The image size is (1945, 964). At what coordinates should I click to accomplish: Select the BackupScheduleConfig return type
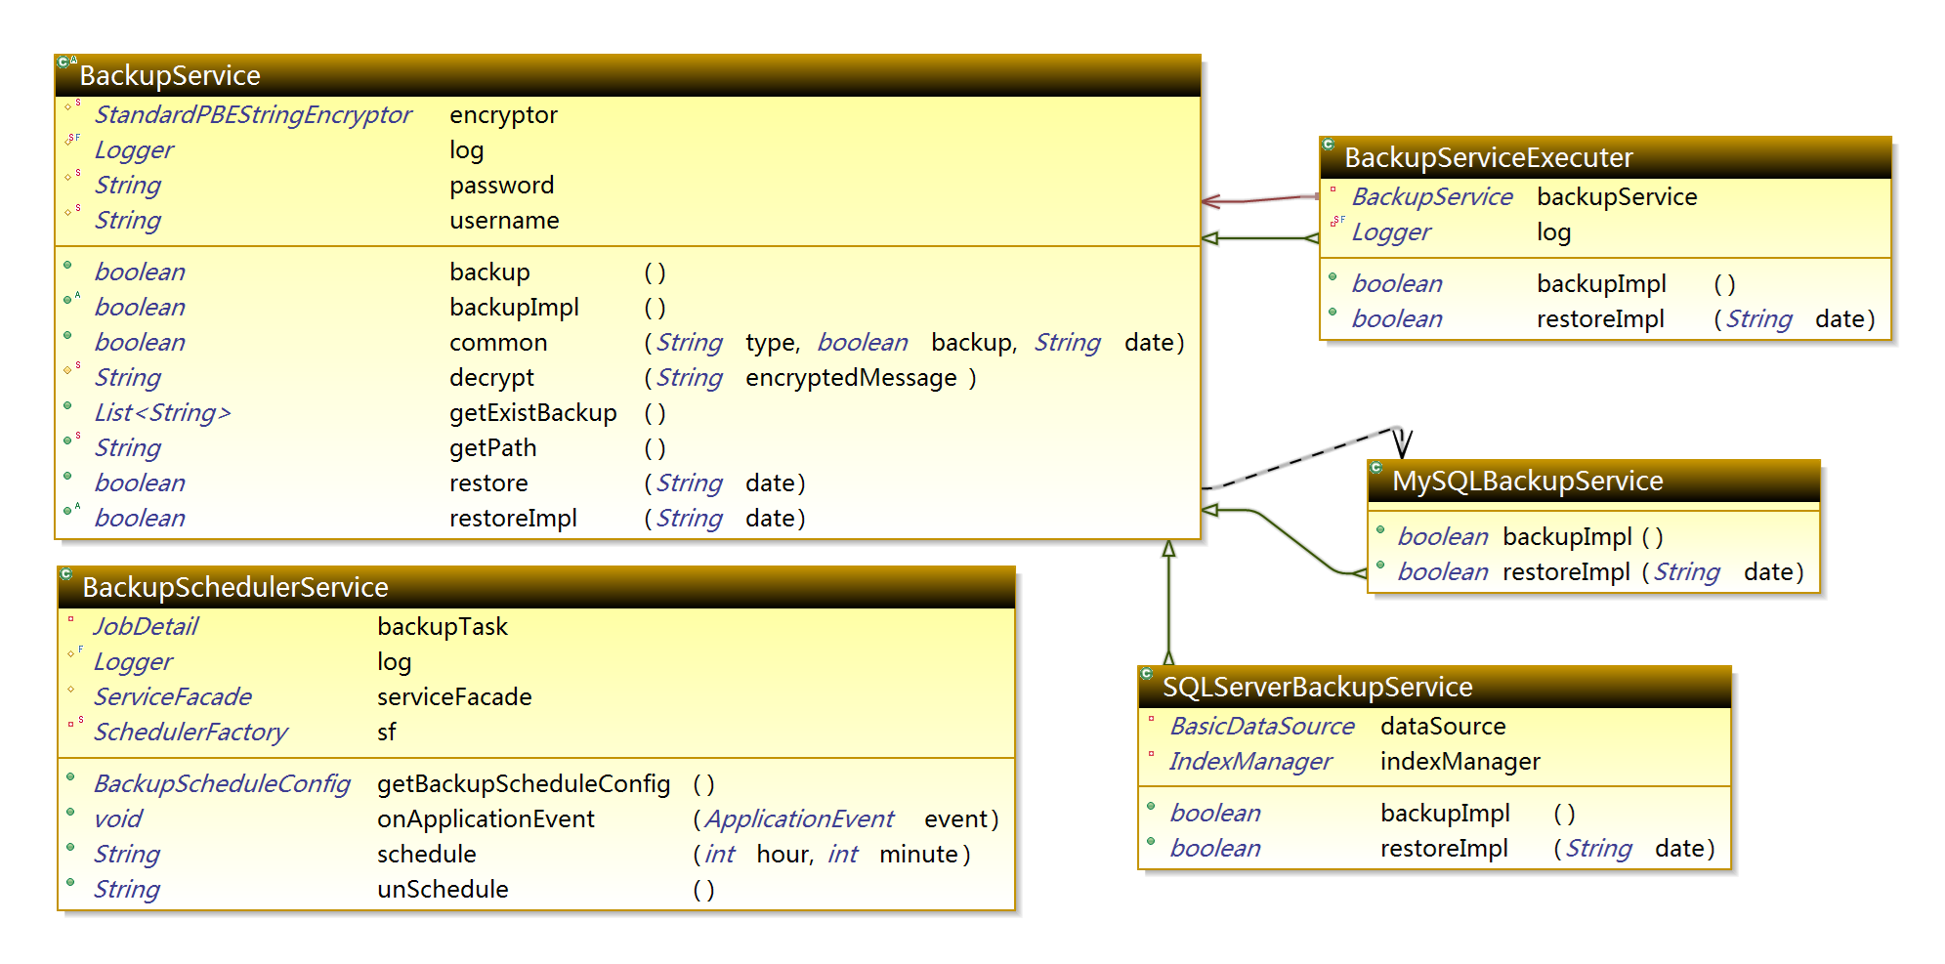click(222, 784)
